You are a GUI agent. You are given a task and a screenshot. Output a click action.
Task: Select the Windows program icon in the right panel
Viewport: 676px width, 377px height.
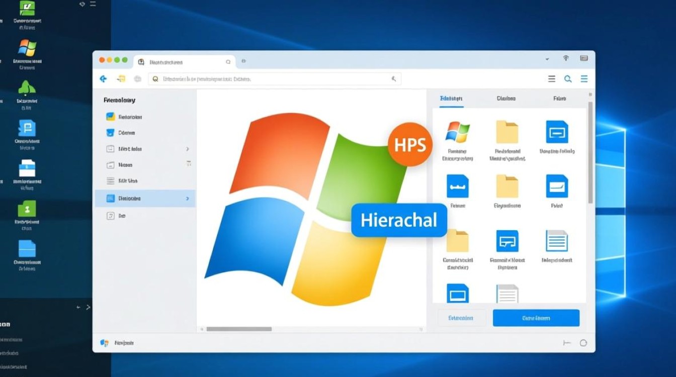[x=458, y=132]
